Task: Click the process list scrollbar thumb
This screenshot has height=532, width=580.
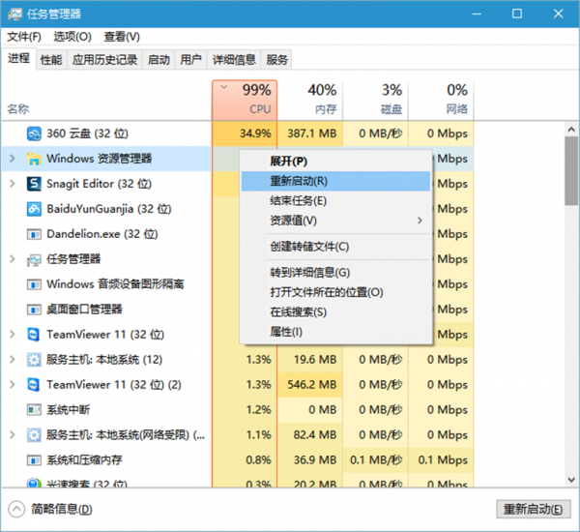Action: pos(571,170)
